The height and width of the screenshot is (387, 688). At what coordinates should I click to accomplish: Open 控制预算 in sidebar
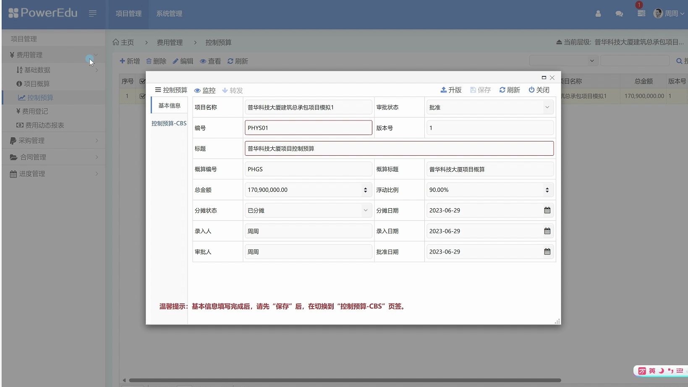click(x=36, y=98)
